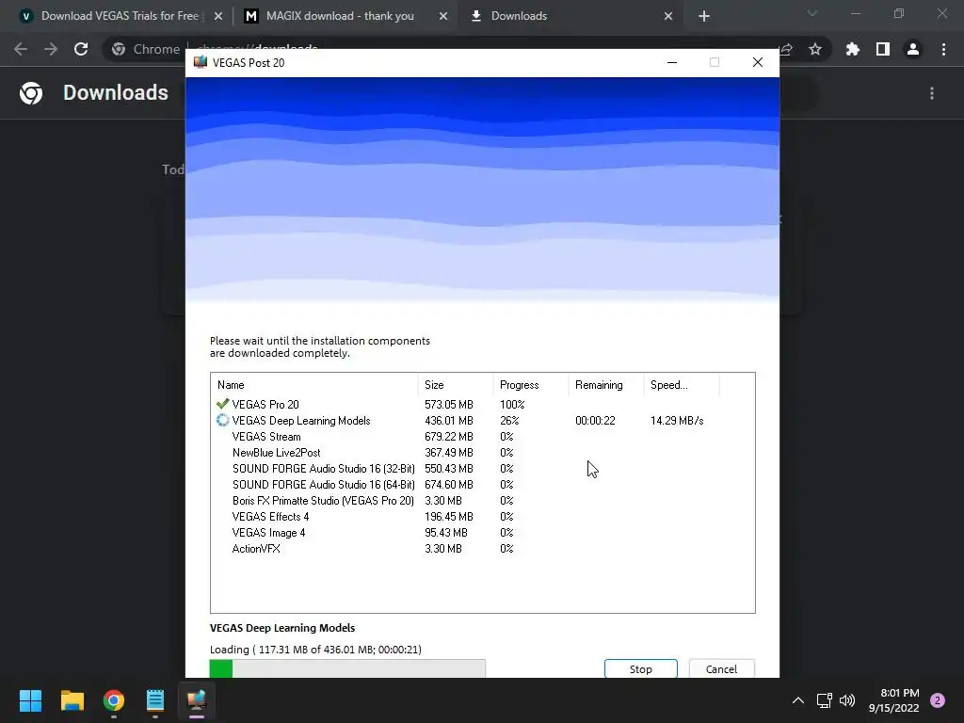Select the ActionVFX row

click(482, 549)
